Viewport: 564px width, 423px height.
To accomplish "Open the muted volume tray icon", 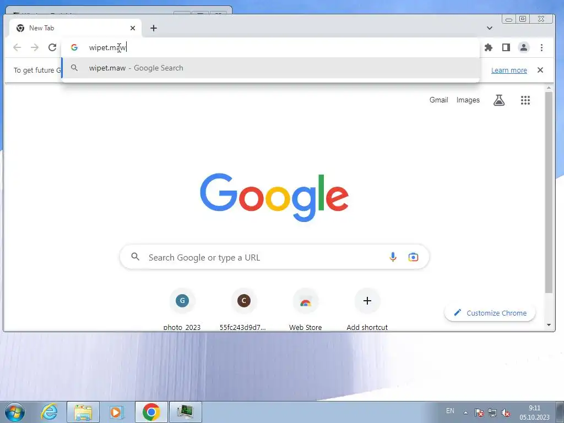I will 506,413.
